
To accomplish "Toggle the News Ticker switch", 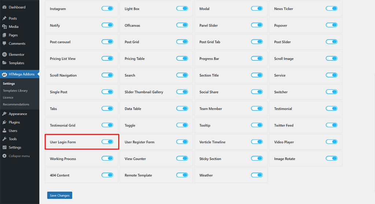I will 331,8.
